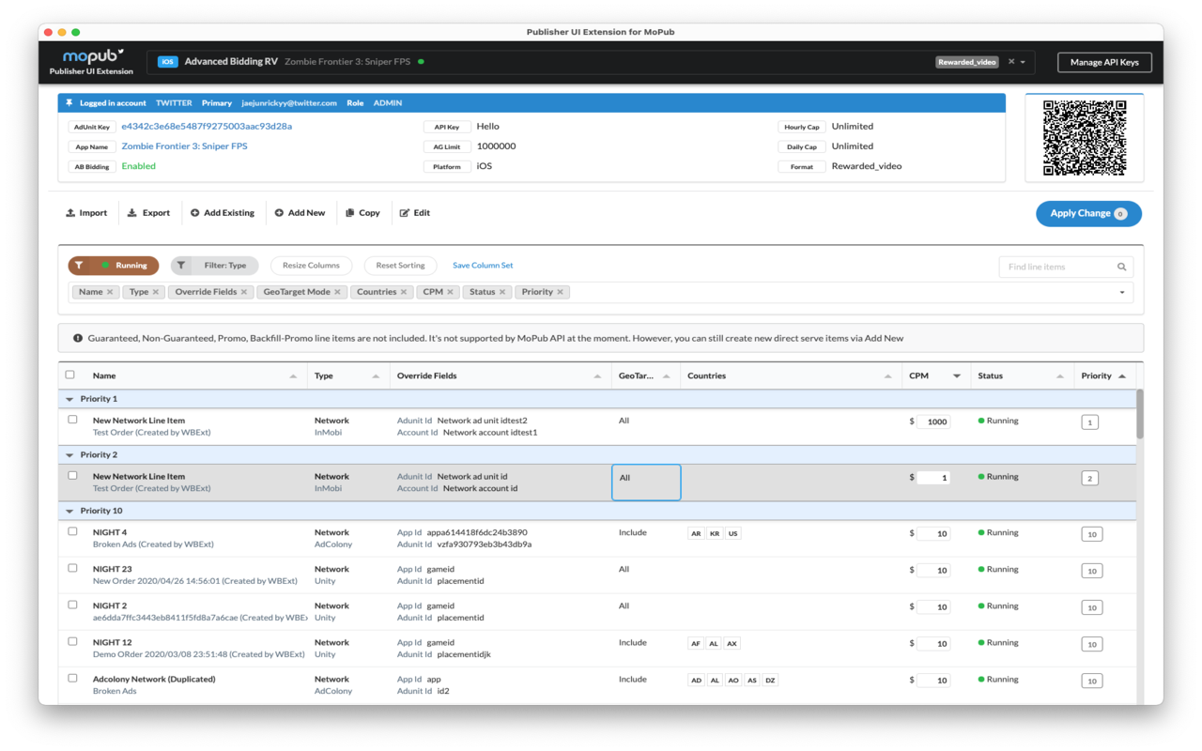The width and height of the screenshot is (1202, 751).
Task: Click Reset Sorting
Action: pos(400,266)
